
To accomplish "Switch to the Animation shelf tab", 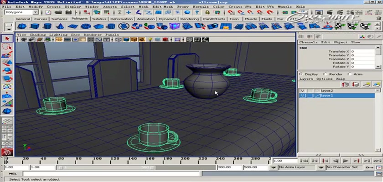I will [x=145, y=19].
